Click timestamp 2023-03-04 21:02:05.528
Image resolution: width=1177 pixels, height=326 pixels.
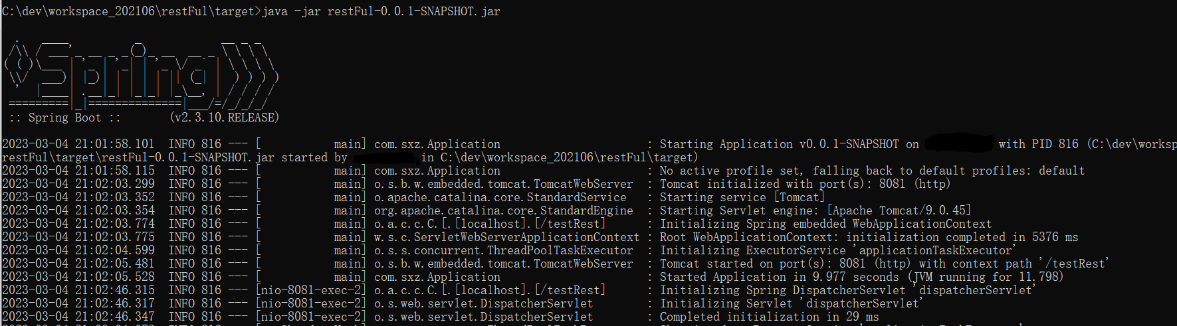(x=78, y=277)
